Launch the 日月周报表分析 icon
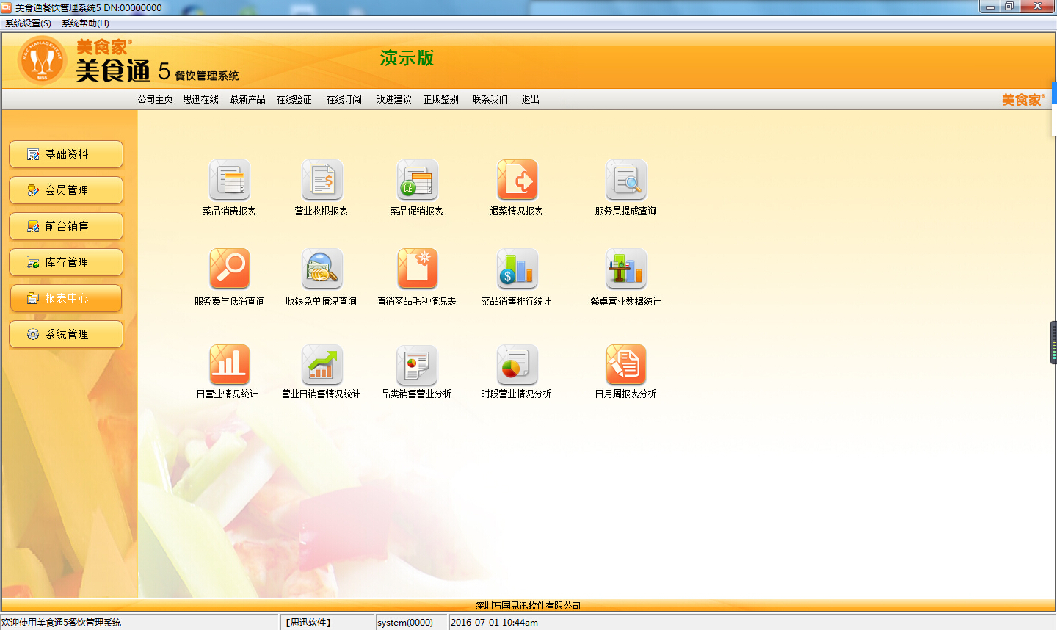The image size is (1057, 630). click(x=625, y=365)
